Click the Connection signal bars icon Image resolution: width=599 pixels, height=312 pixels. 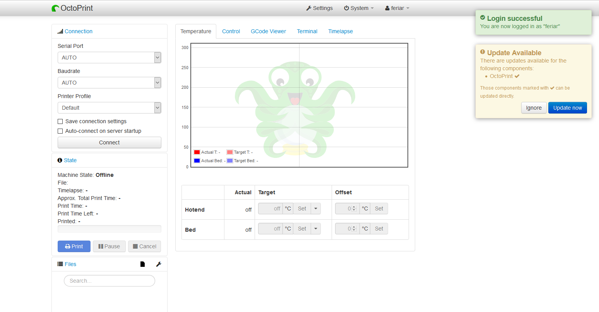[x=60, y=32]
